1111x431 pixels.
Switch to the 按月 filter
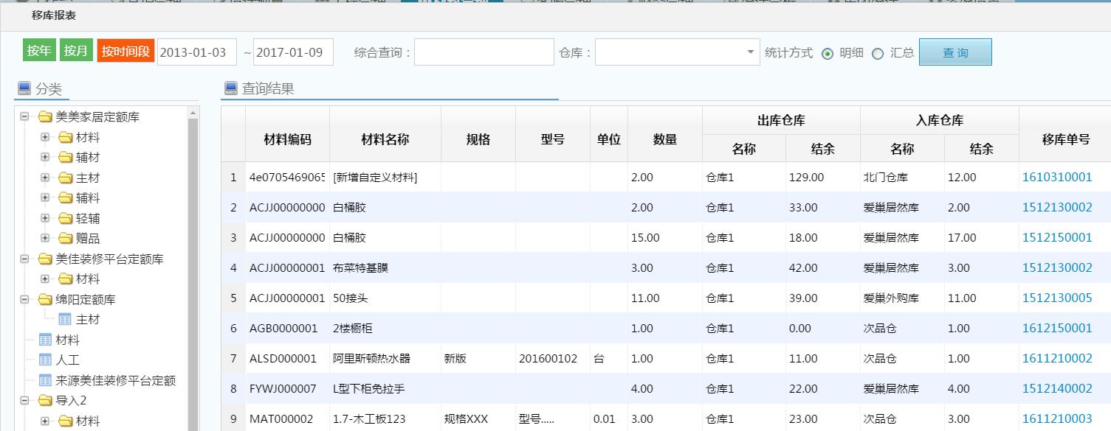click(76, 51)
